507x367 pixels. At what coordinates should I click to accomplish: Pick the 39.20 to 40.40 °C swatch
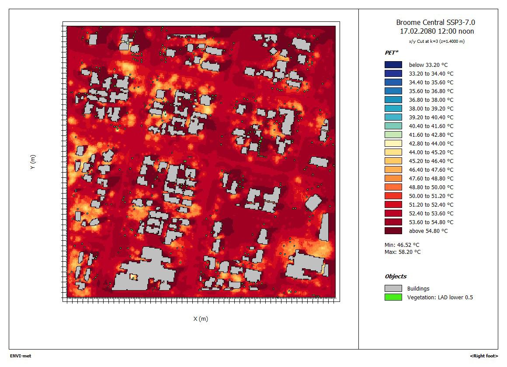393,117
